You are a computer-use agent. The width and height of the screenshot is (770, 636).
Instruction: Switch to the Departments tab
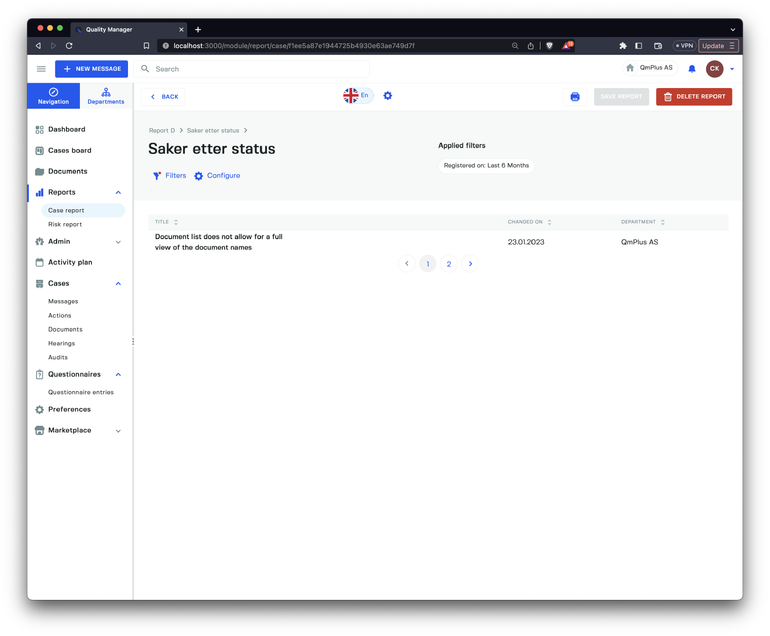tap(106, 96)
